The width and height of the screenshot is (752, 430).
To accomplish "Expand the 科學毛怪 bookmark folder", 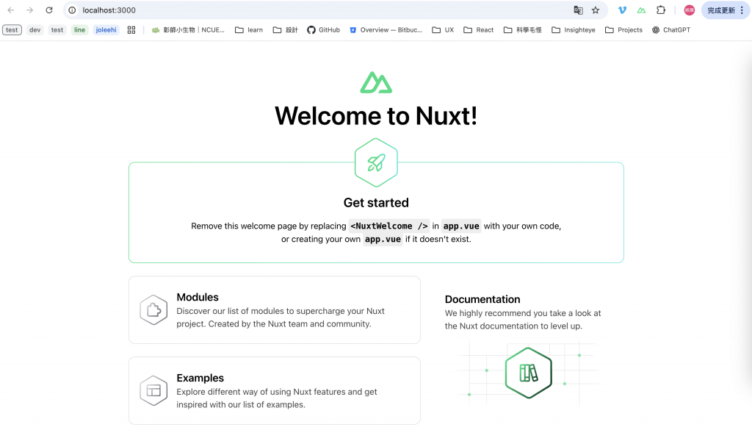I will (523, 29).
